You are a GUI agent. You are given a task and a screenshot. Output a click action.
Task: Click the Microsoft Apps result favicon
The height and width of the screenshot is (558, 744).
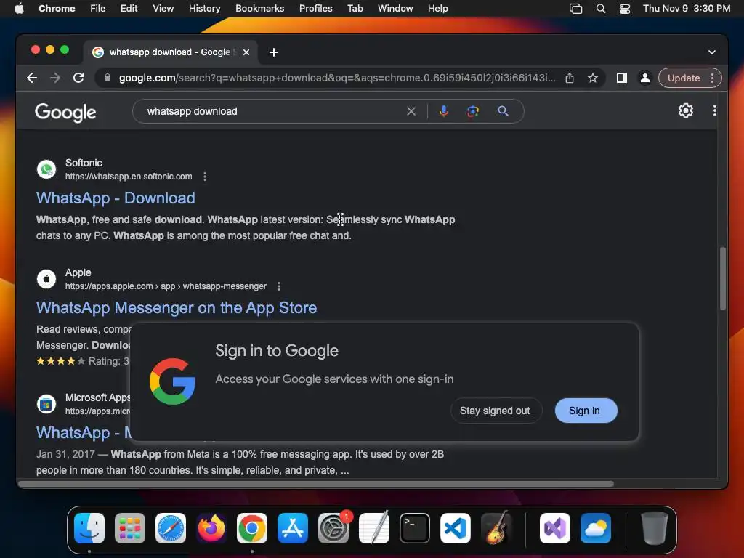[x=46, y=404]
